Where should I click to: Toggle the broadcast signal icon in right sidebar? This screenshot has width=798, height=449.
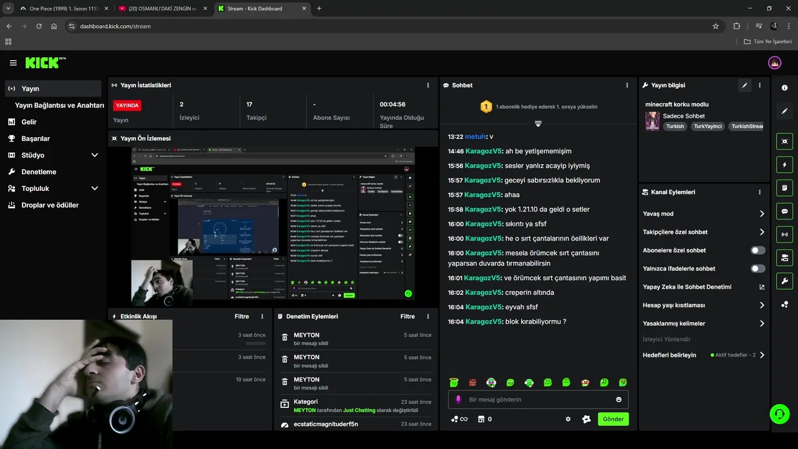point(785,234)
